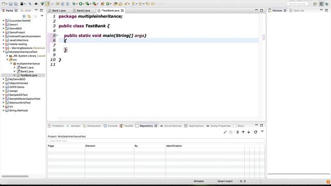Open the Cloud Devices tab
Viewport: 331px width, 186px height.
tap(171, 126)
